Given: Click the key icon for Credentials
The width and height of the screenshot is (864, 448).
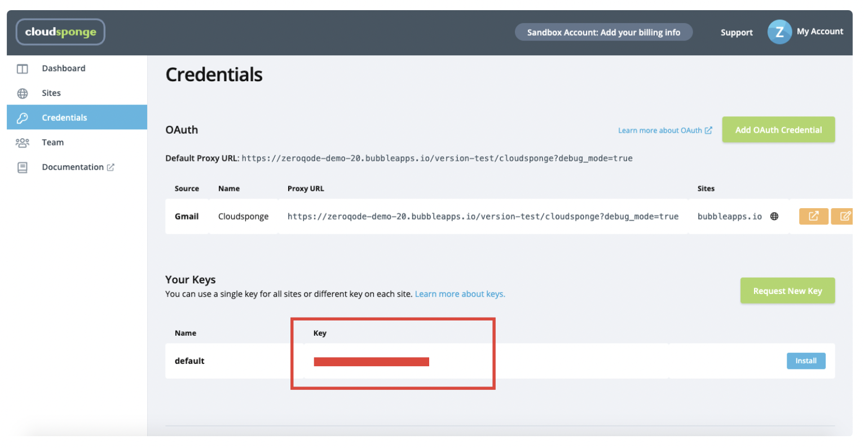Looking at the screenshot, I should coord(23,118).
